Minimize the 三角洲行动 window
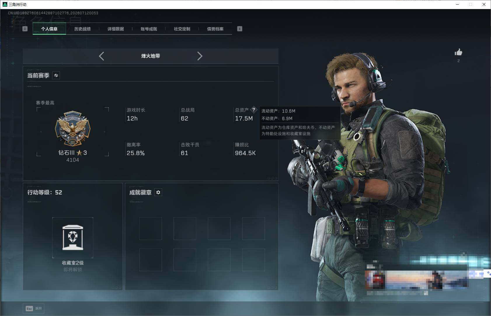 457,4
